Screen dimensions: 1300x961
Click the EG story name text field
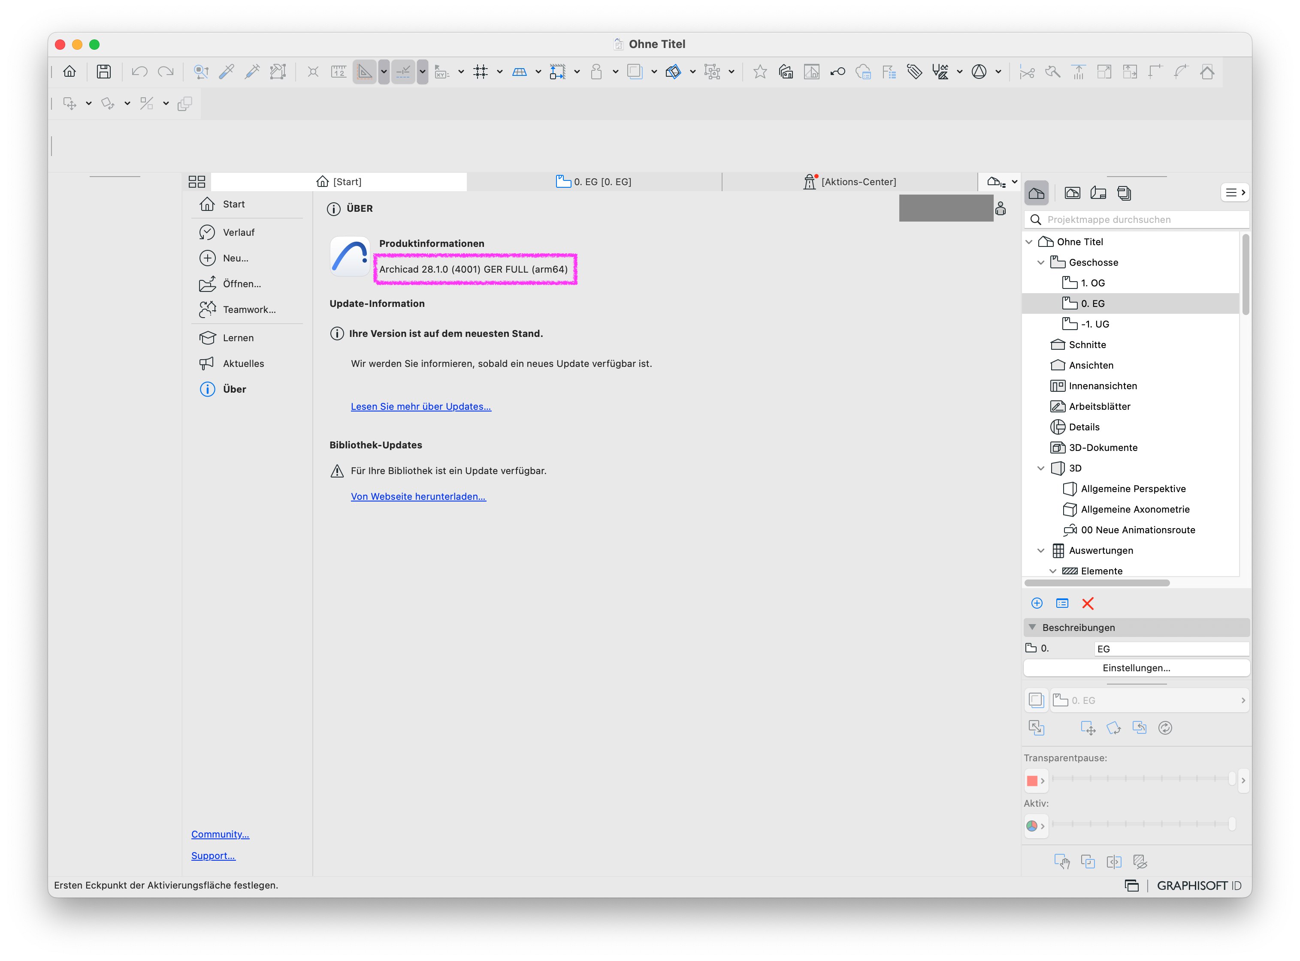(x=1171, y=649)
